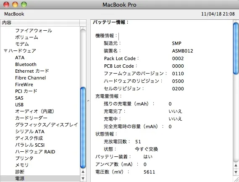
Task: Click details pane scroll down arrow
Action: coord(236,172)
